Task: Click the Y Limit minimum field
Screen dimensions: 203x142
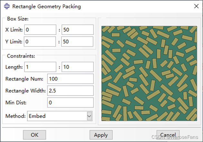Action: pos(40,42)
